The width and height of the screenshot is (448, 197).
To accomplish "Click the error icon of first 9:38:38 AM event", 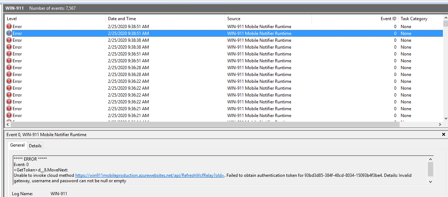I will pyautogui.click(x=9, y=40).
